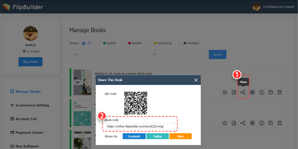Open Manage Books in sidebar

click(x=25, y=92)
